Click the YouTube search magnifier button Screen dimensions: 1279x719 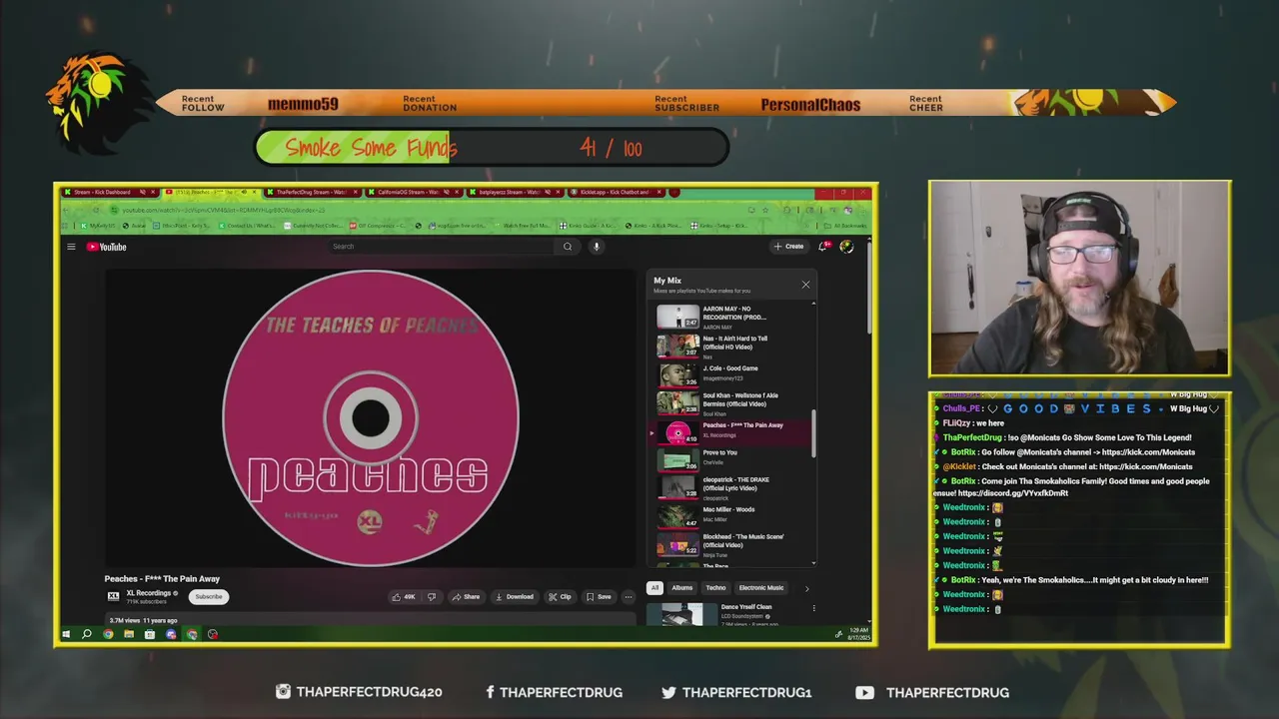(568, 247)
